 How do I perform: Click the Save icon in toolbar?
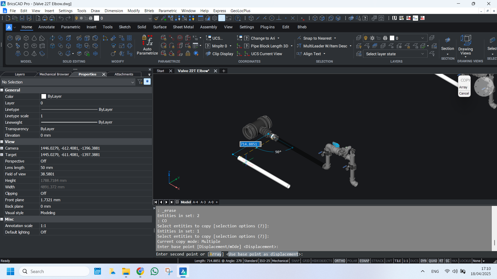tap(22, 18)
